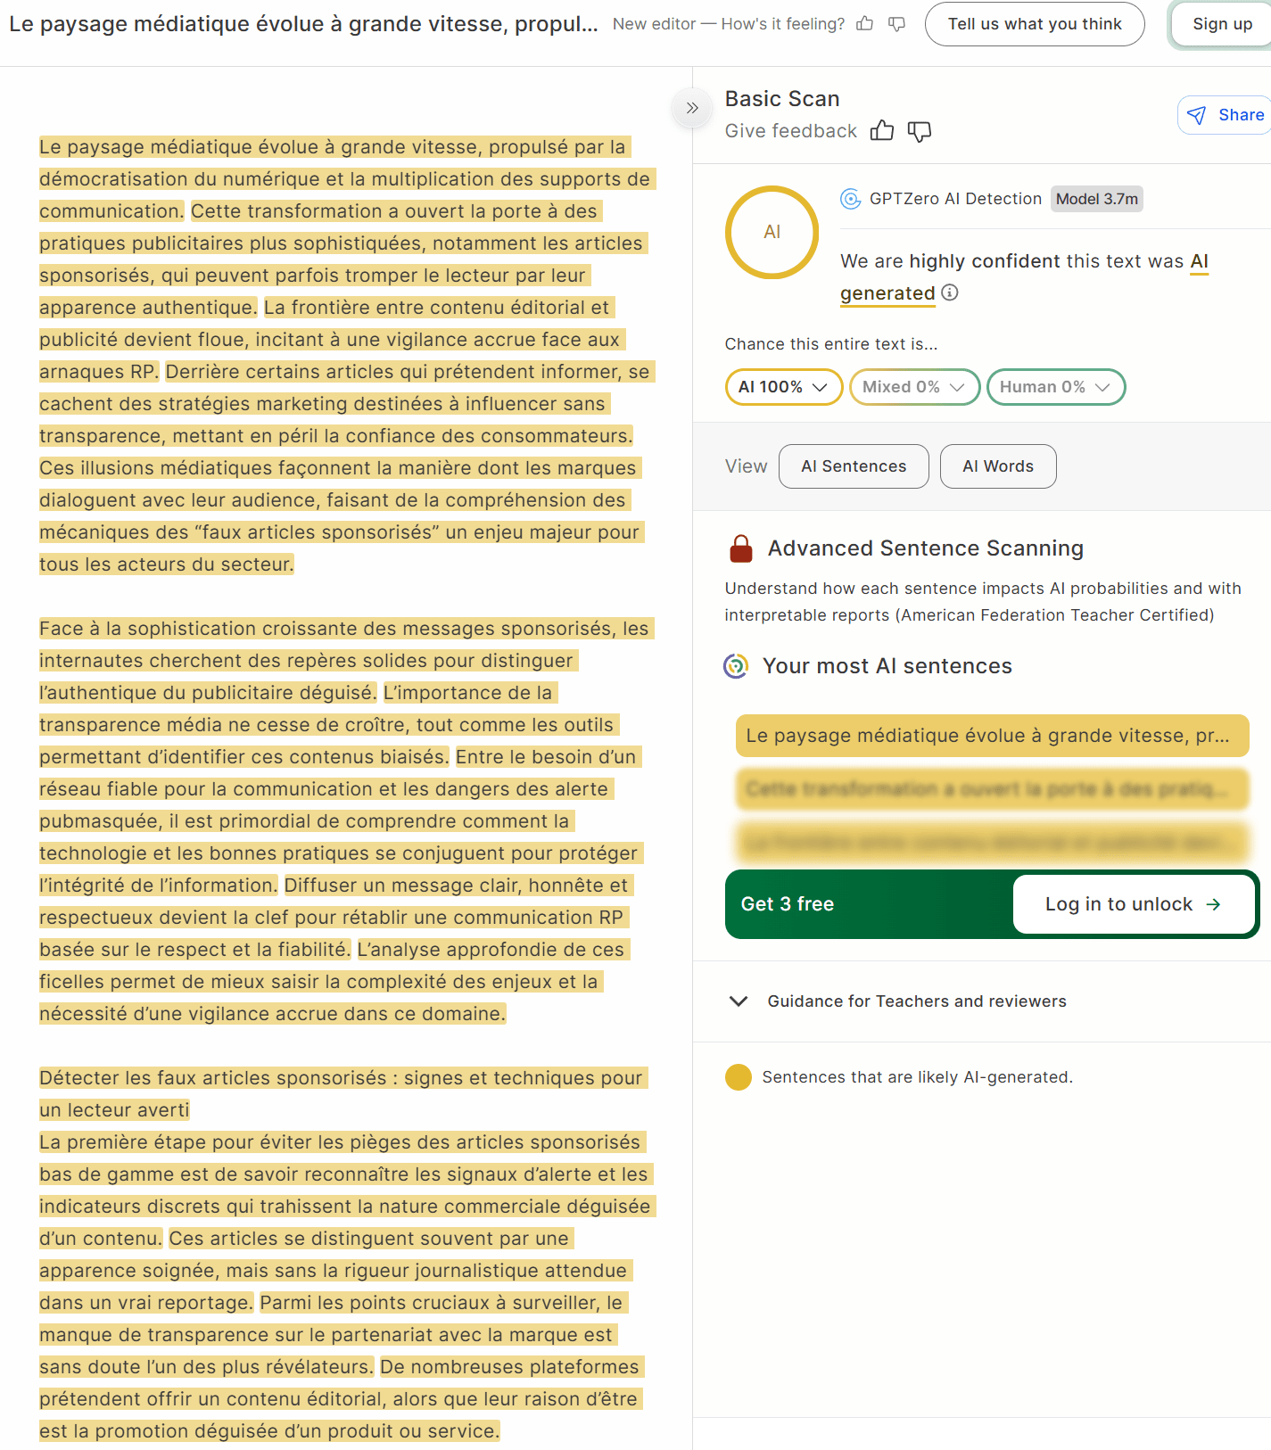Click the paper plane Share icon
1271x1450 pixels.
pyautogui.click(x=1197, y=115)
